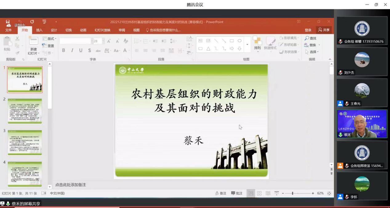Open the Insert (插入) ribbon tab
Image resolution: width=390 pixels, height=208 pixels.
coord(39,30)
